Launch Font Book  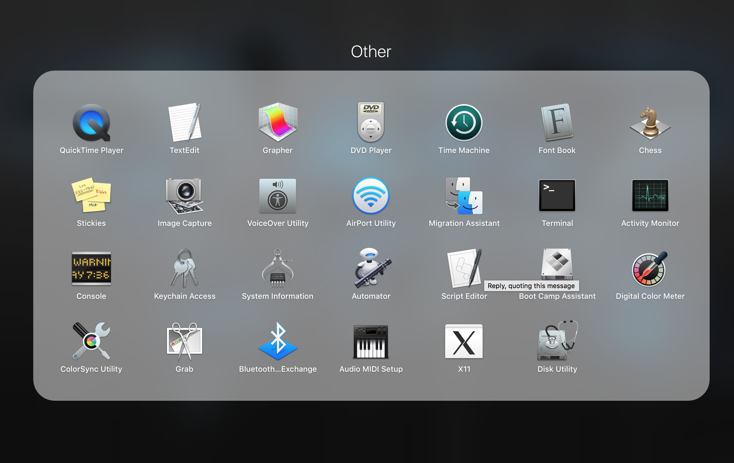click(557, 123)
